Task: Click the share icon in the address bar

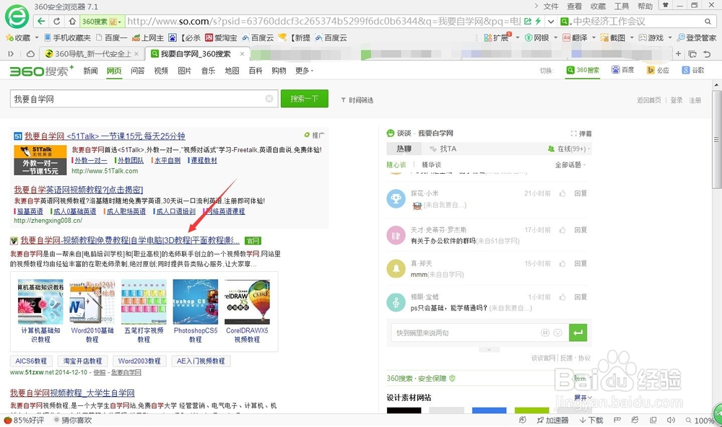Action: [x=528, y=21]
